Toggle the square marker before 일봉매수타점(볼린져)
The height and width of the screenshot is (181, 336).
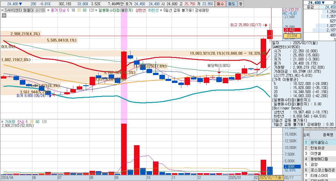[96, 10]
